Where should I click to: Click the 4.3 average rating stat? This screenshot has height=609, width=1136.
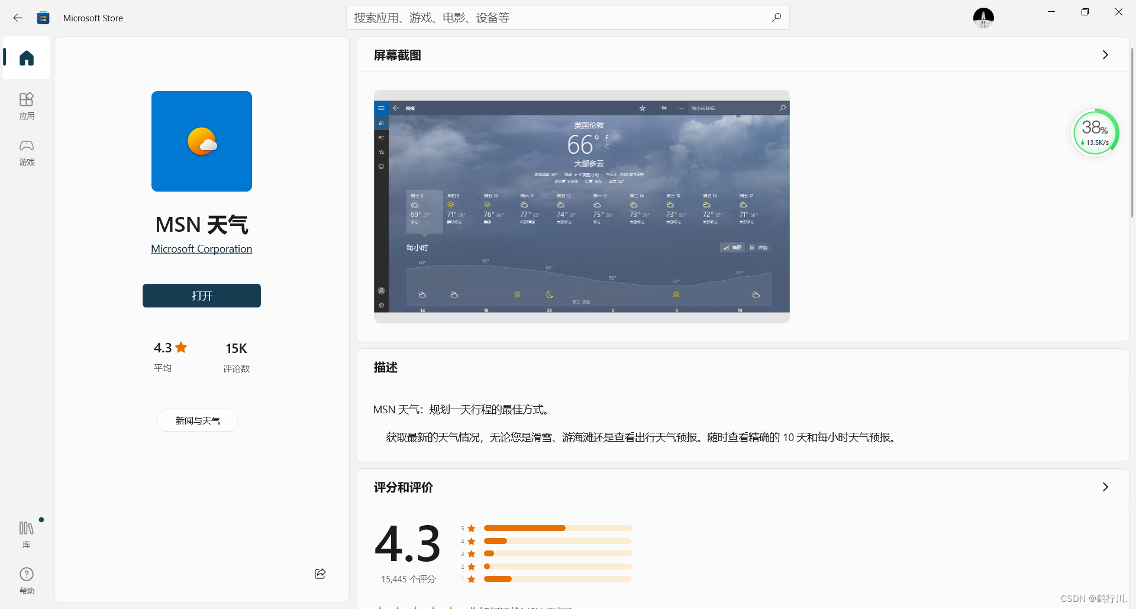(170, 356)
